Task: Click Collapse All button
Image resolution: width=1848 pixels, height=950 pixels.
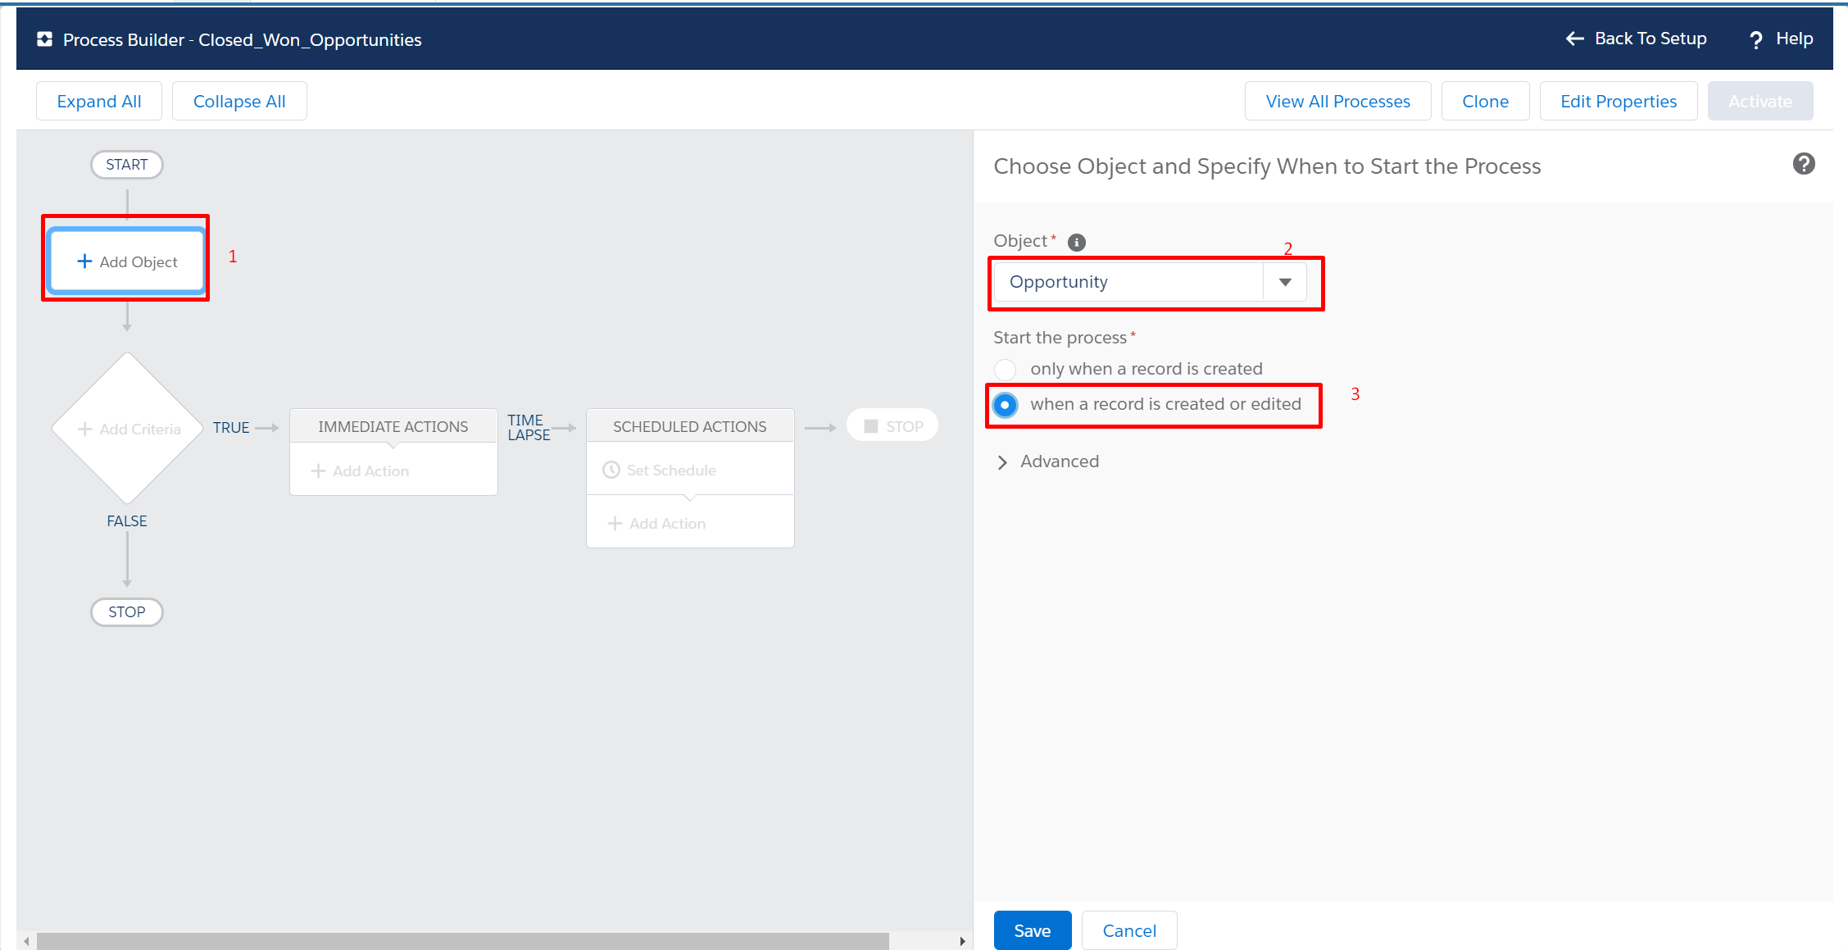Action: pos(239,102)
